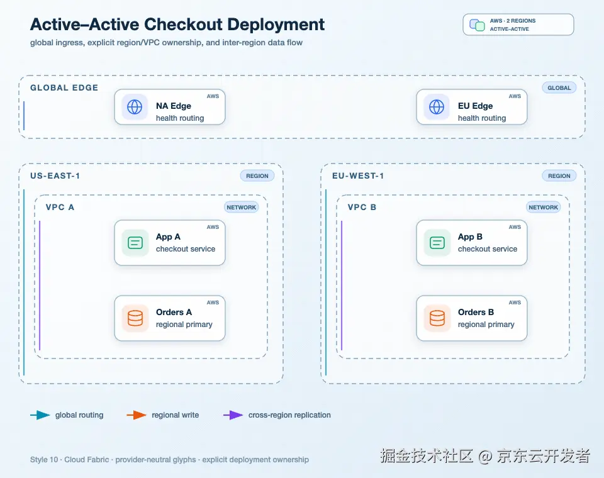The height and width of the screenshot is (478, 604).
Task: Click 'checkout service' under App B
Action: tap(487, 249)
